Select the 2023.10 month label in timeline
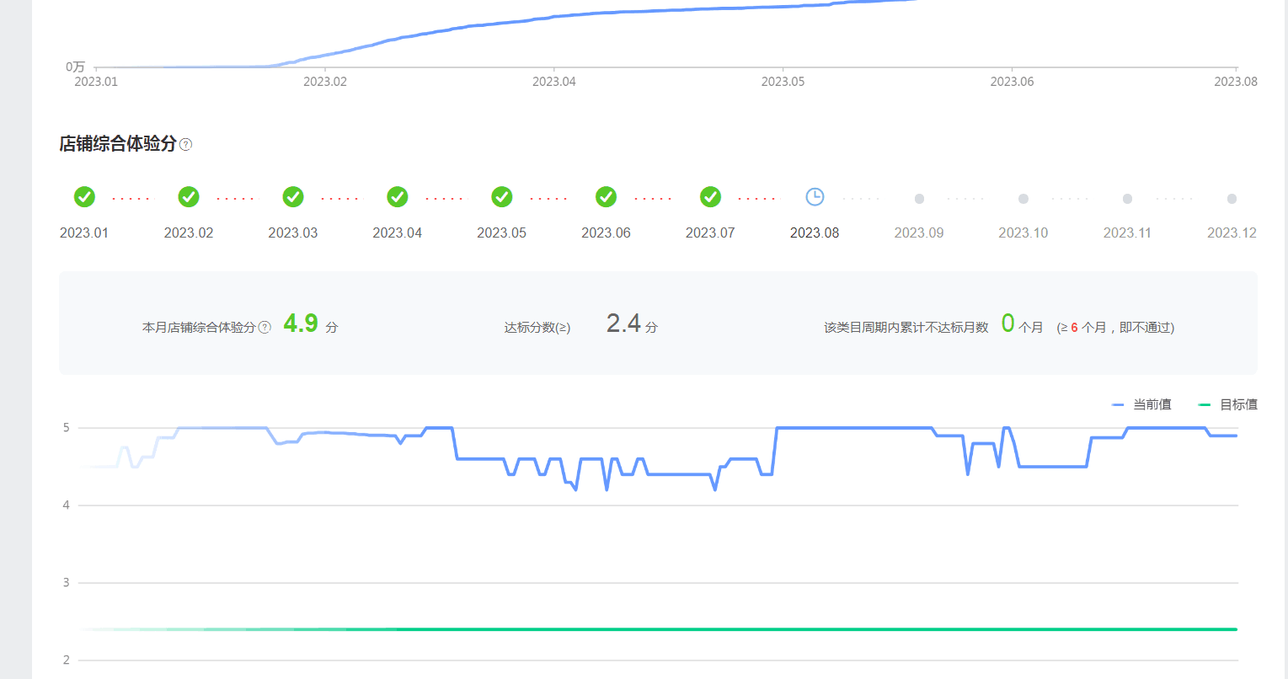The image size is (1288, 679). pyautogui.click(x=1023, y=233)
